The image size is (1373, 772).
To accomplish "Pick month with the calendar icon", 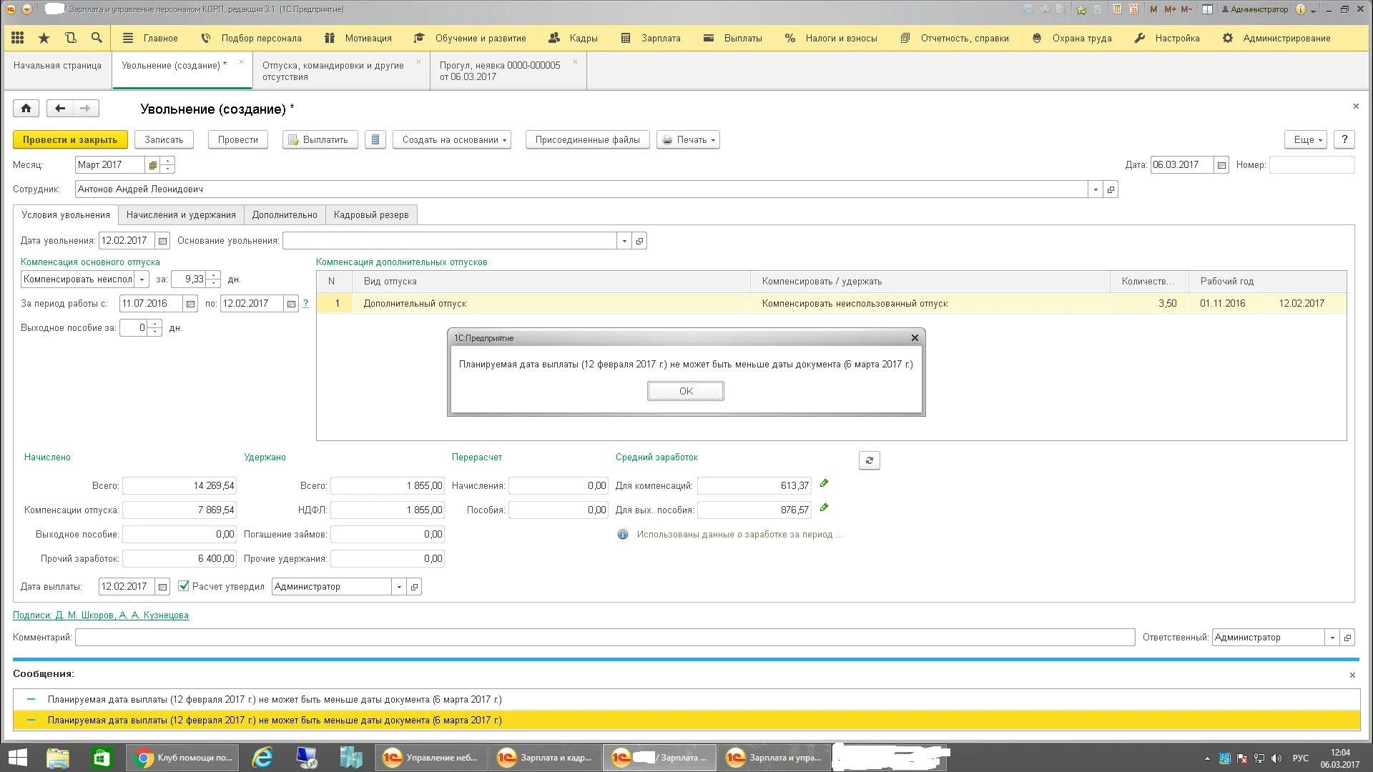I will tap(152, 165).
